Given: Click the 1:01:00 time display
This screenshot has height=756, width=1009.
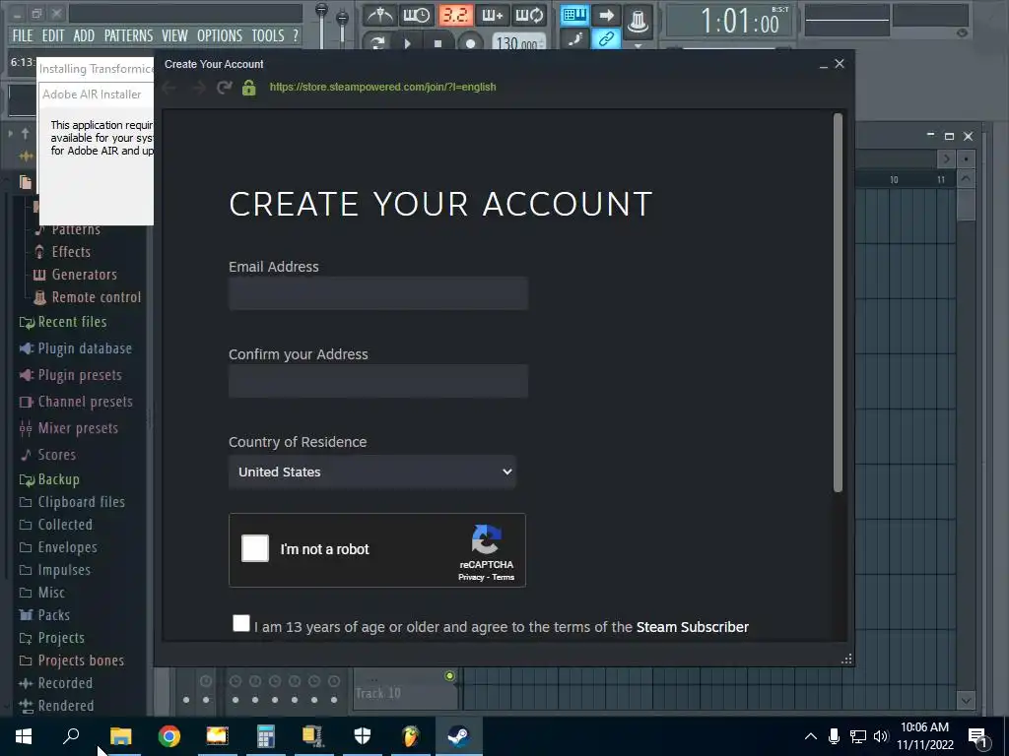Looking at the screenshot, I should click(728, 22).
